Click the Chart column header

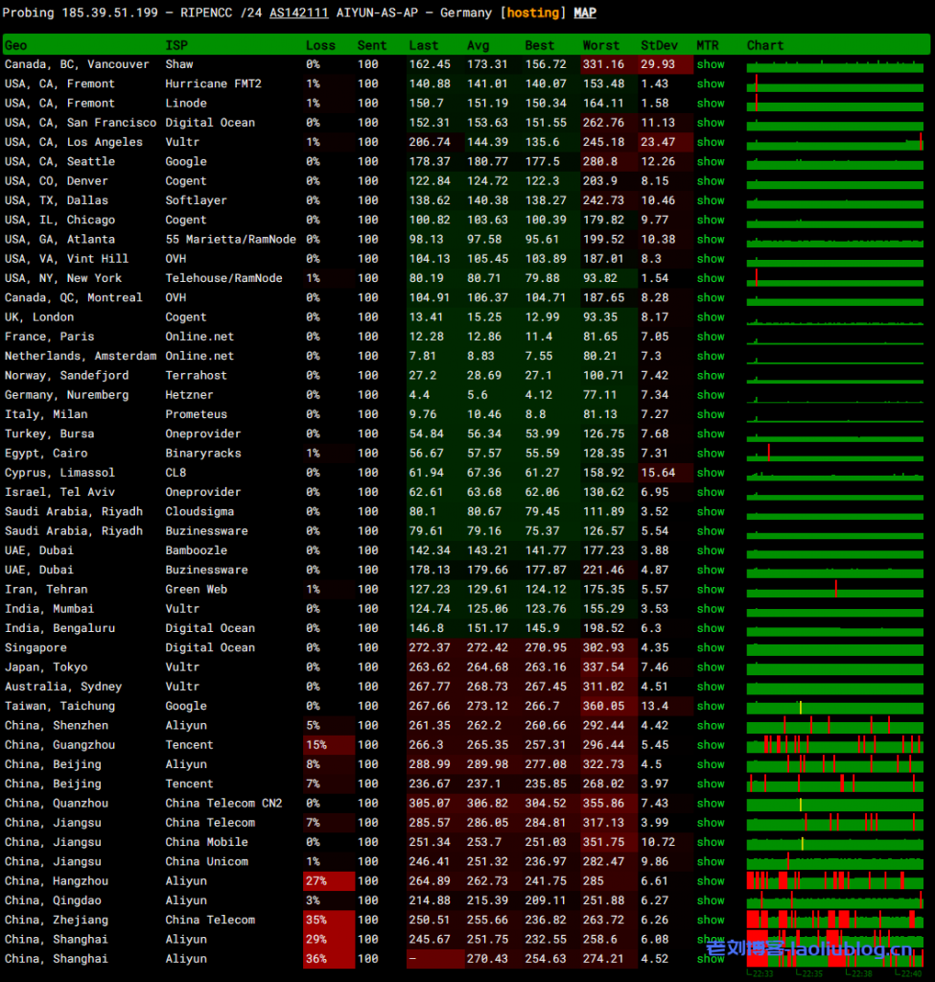pyautogui.click(x=764, y=45)
